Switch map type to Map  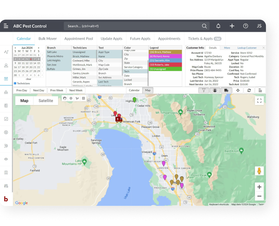pyautogui.click(x=24, y=100)
